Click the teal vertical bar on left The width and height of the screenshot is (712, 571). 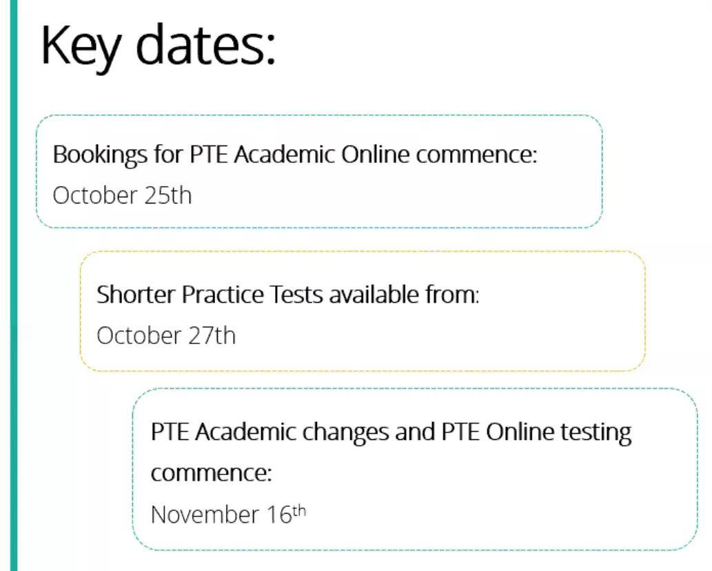[14, 285]
